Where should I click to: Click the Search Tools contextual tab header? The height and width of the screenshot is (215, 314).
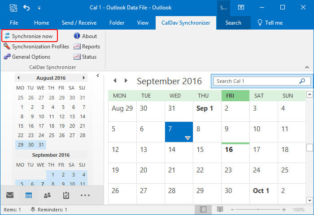(x=223, y=8)
